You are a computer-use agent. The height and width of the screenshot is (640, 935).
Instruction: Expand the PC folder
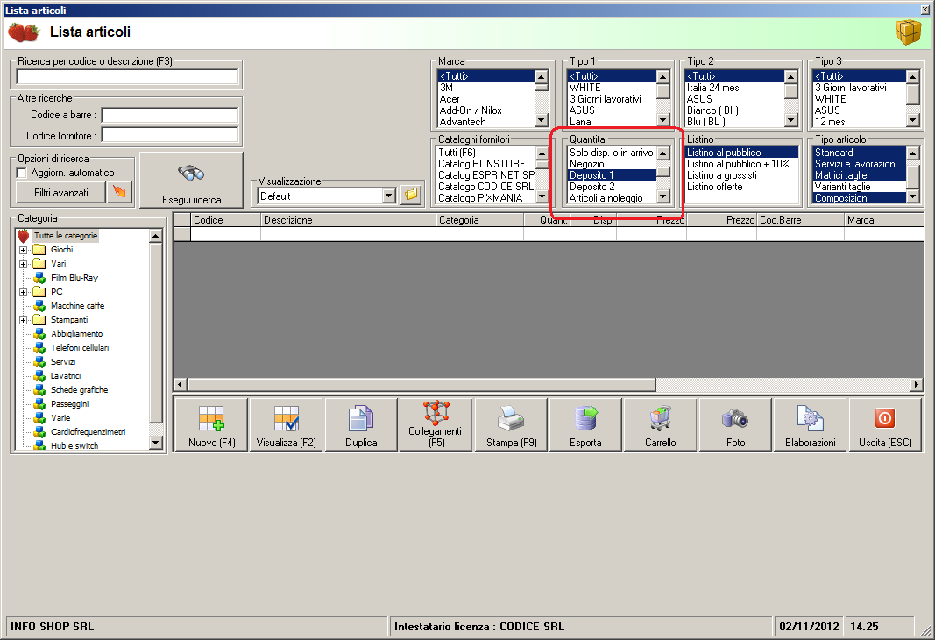[24, 292]
